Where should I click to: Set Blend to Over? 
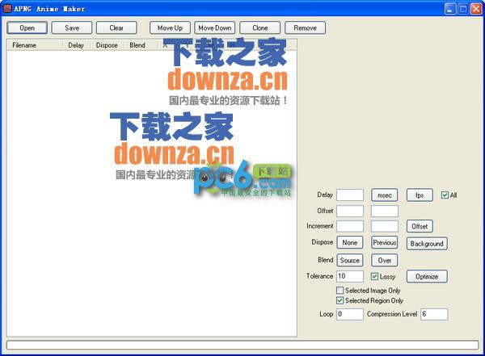[385, 260]
